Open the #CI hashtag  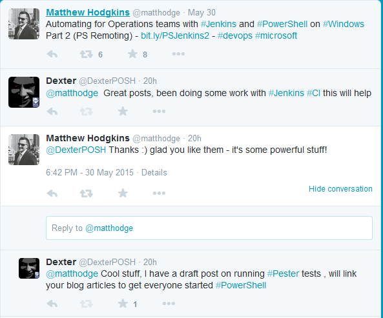314,93
